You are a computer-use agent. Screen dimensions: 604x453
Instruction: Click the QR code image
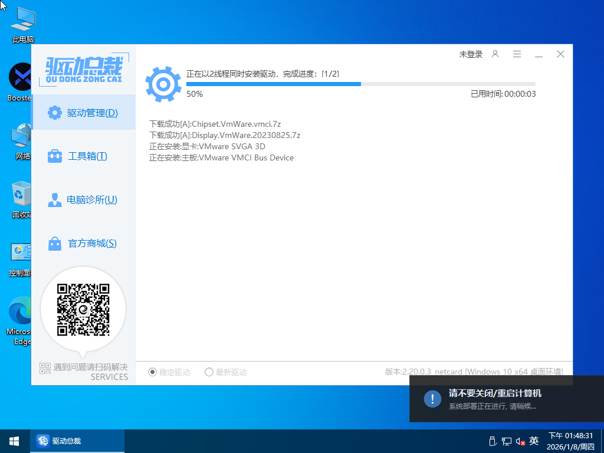click(x=83, y=310)
